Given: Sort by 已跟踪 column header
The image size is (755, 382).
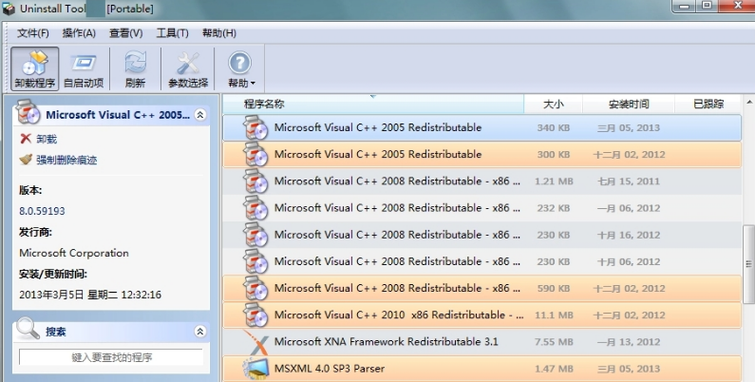Looking at the screenshot, I should [x=708, y=104].
